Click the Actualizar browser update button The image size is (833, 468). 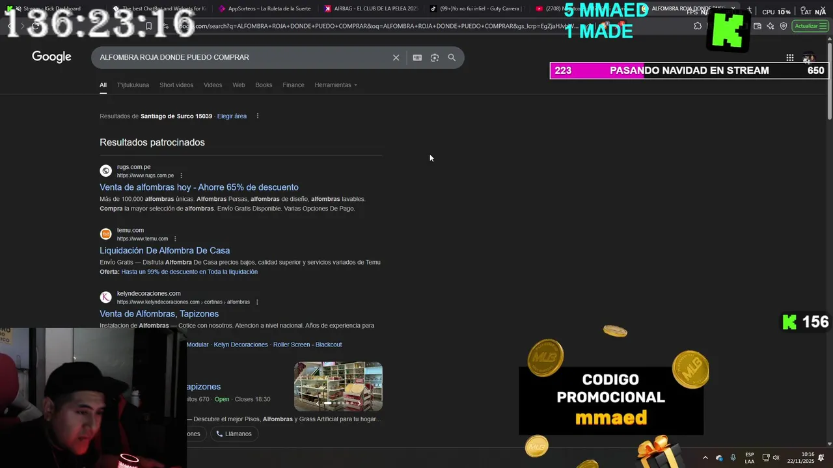pos(810,26)
